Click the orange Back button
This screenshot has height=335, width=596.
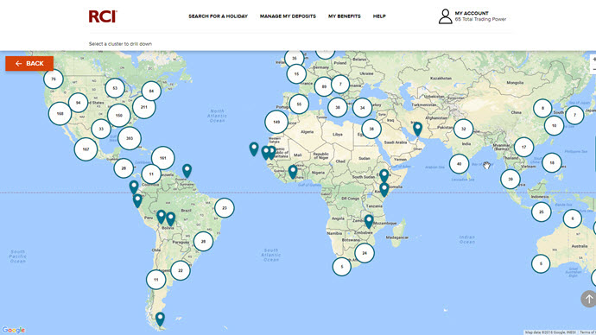pyautogui.click(x=29, y=63)
